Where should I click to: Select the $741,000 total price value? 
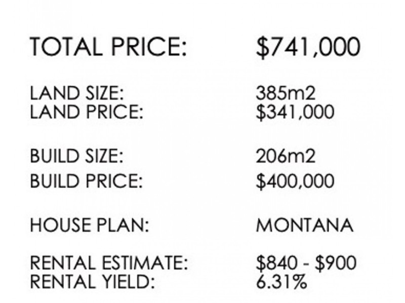(x=308, y=47)
